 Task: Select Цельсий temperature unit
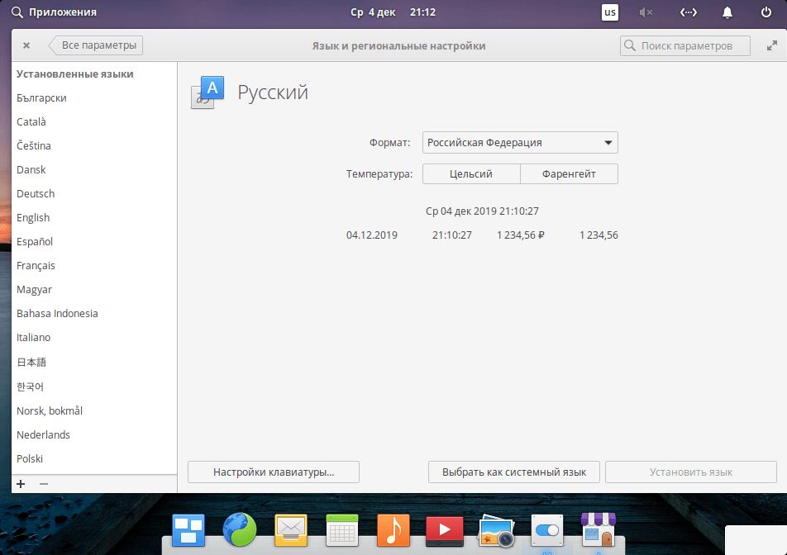(471, 174)
